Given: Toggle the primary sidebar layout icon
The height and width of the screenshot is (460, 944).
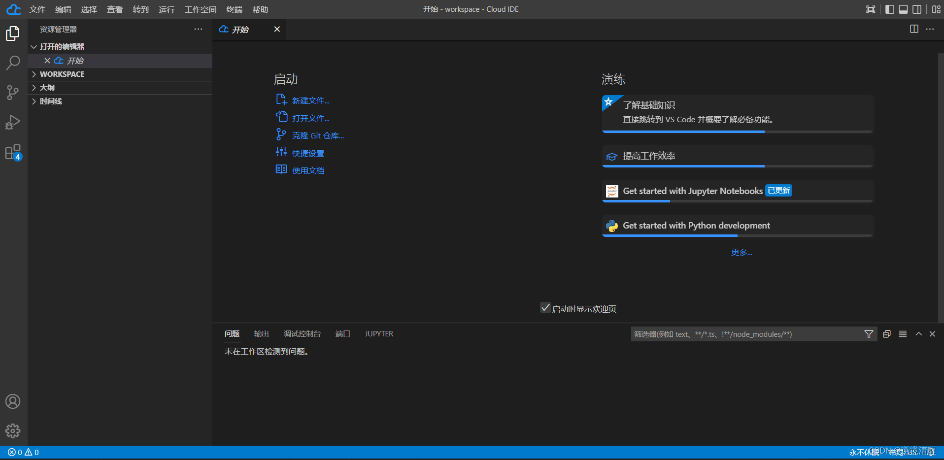Looking at the screenshot, I should click(x=889, y=9).
